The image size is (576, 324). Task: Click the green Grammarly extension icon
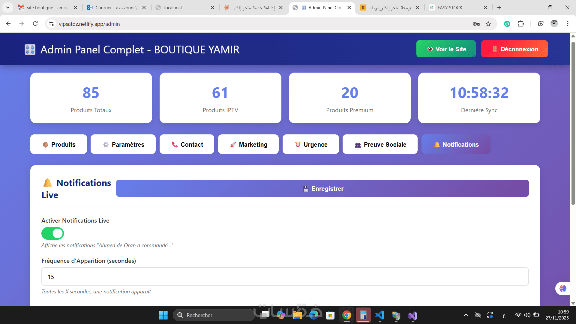(x=507, y=24)
